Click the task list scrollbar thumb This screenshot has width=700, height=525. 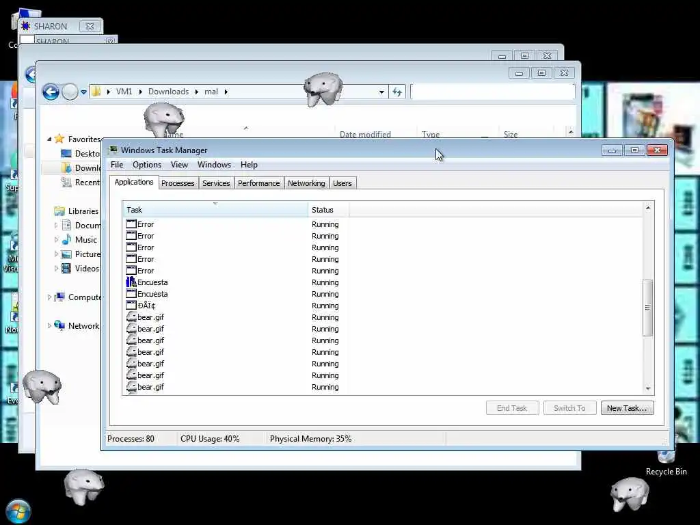(648, 308)
